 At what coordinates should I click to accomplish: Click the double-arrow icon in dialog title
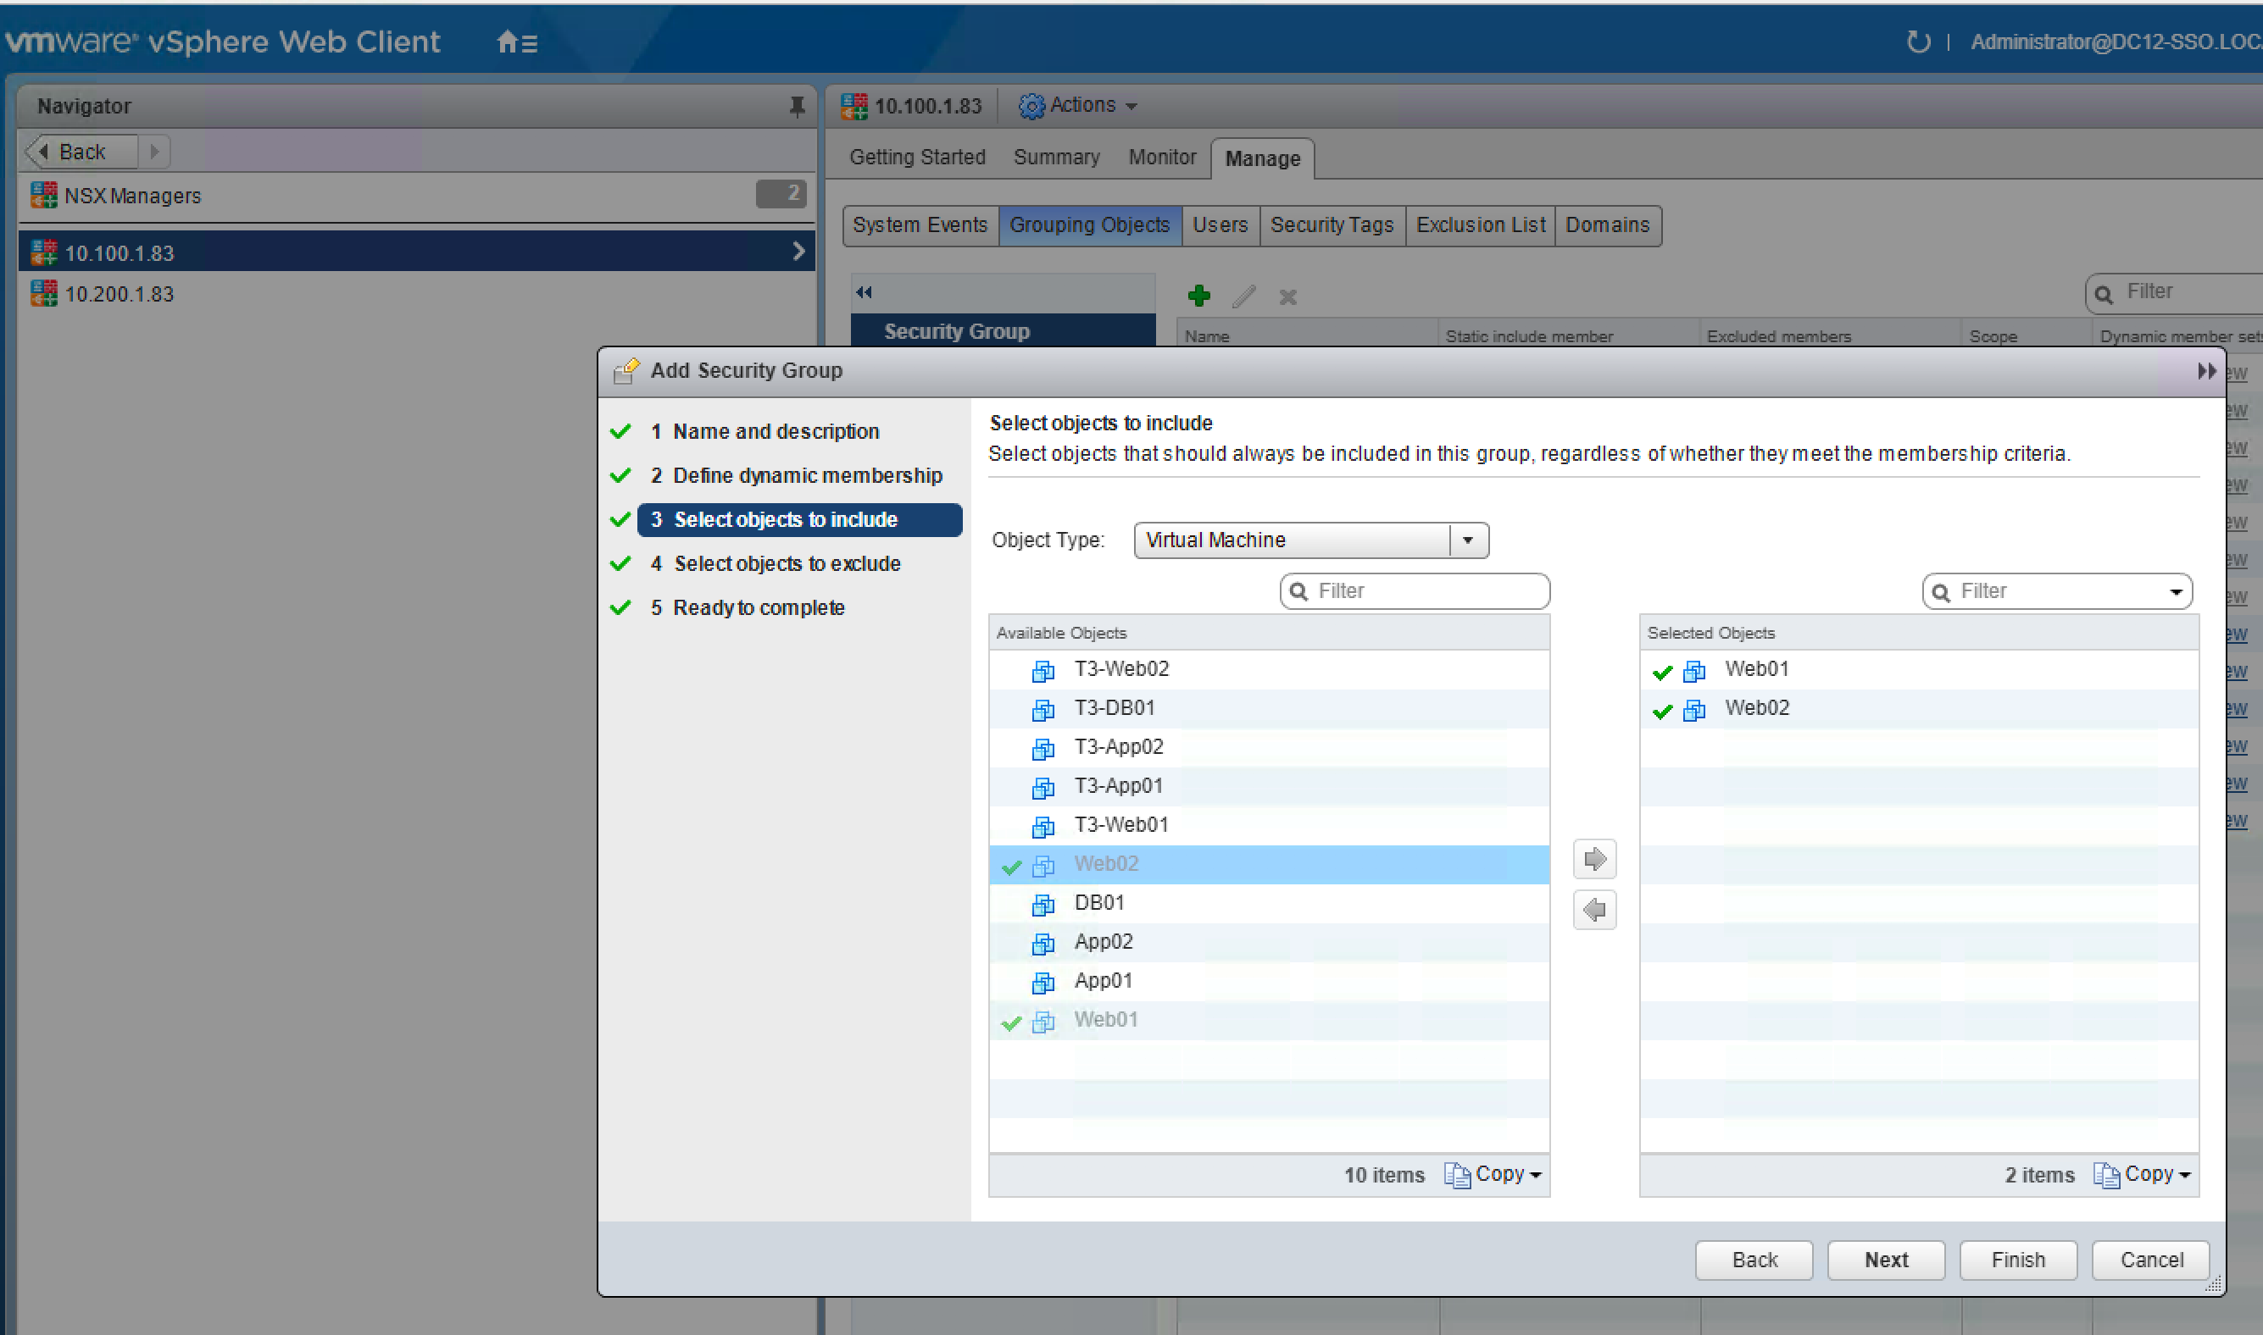point(2206,371)
